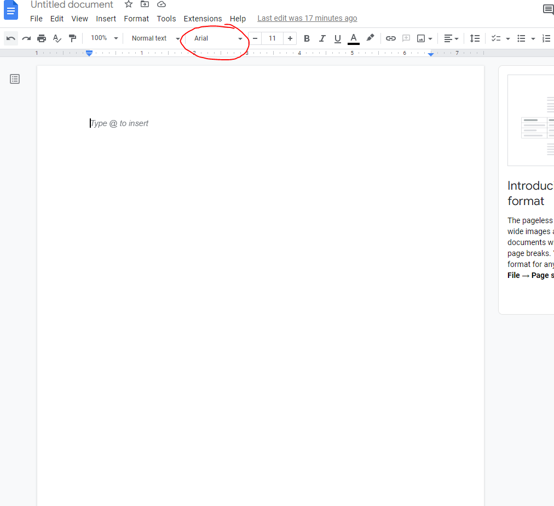Click the Move to folder icon

pyautogui.click(x=145, y=4)
